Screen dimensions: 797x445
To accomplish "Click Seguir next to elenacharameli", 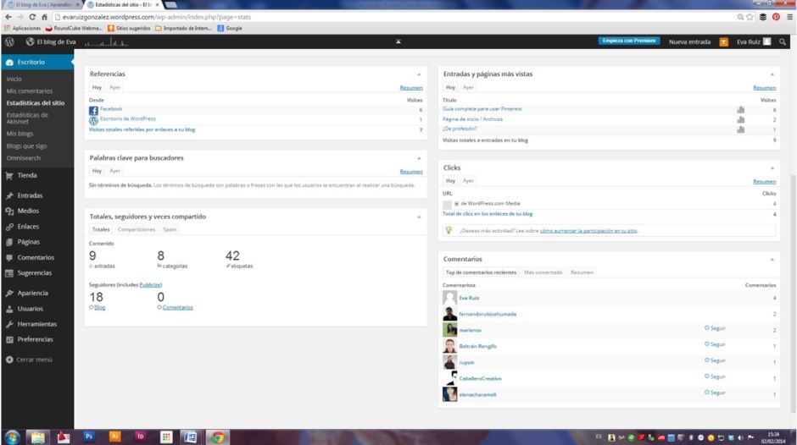I will [715, 393].
